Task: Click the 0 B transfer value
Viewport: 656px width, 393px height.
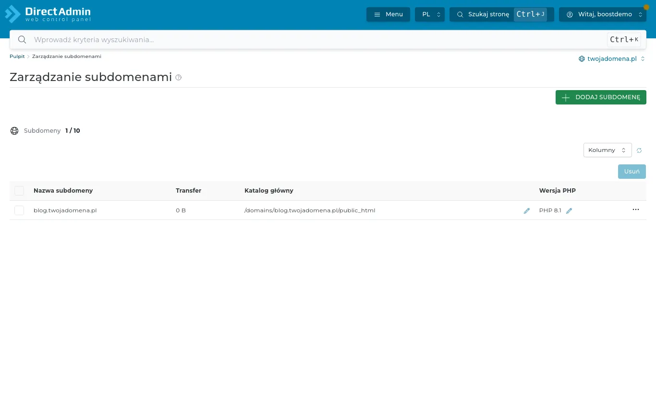Action: [x=181, y=210]
